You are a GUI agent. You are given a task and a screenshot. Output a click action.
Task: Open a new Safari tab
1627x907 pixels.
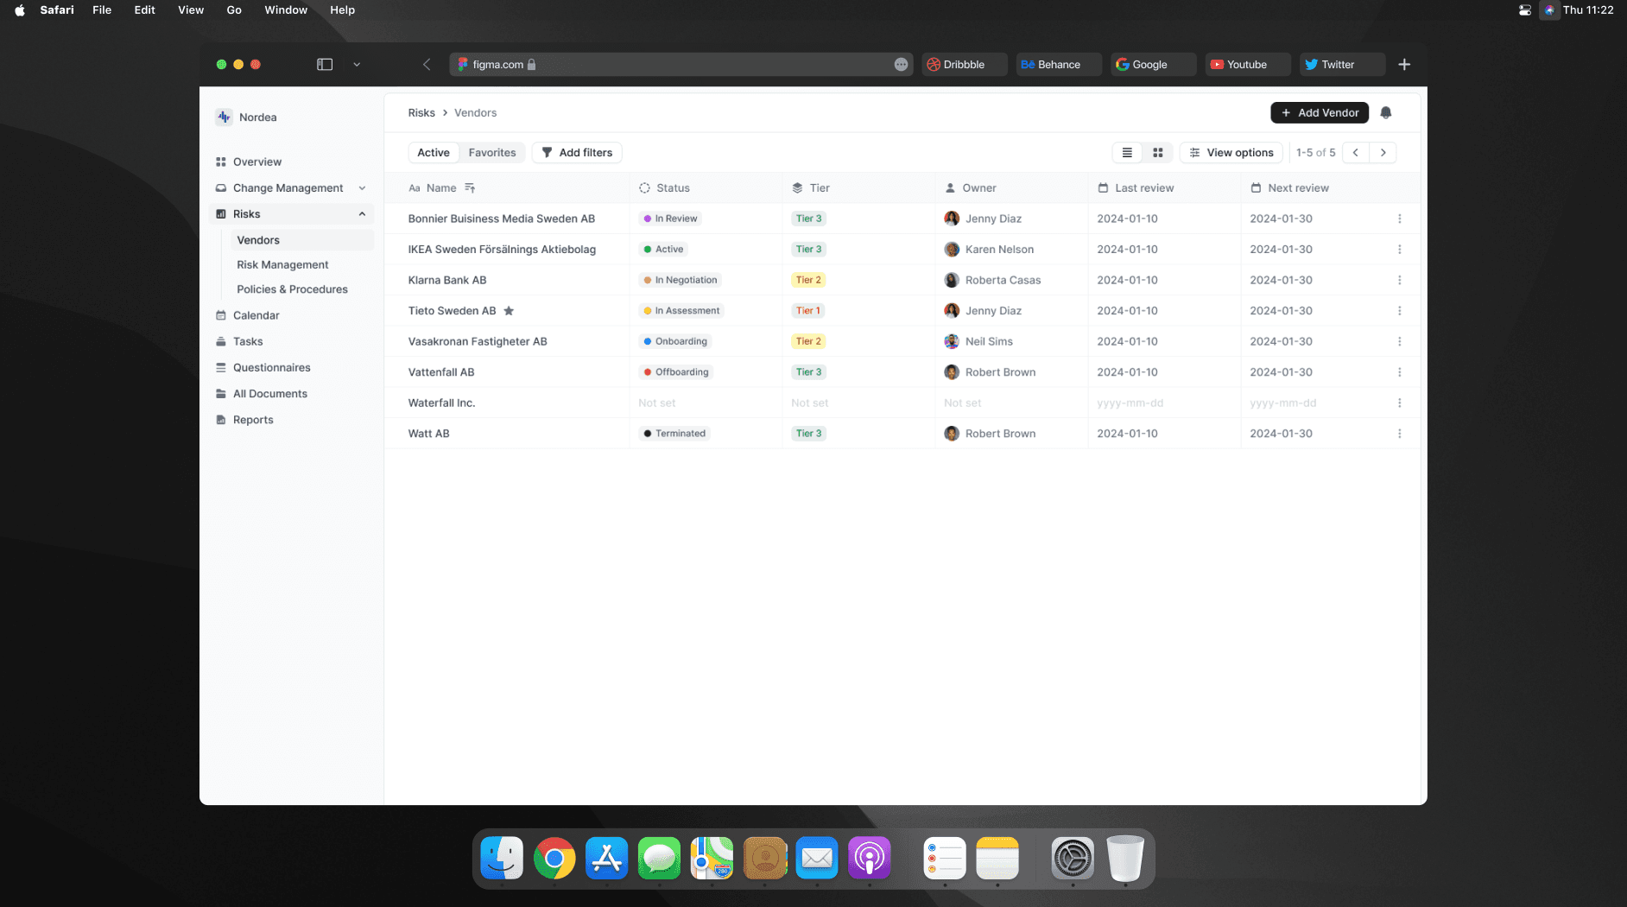click(x=1404, y=64)
